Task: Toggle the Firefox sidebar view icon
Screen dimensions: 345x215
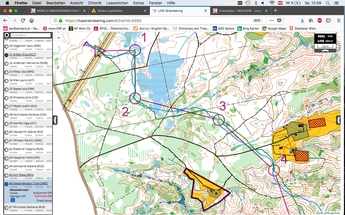Action: point(328,20)
